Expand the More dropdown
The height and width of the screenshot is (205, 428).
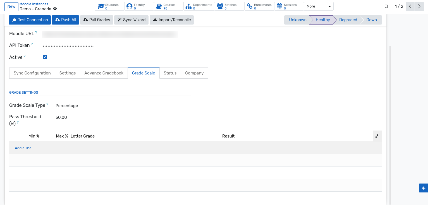pyautogui.click(x=319, y=6)
